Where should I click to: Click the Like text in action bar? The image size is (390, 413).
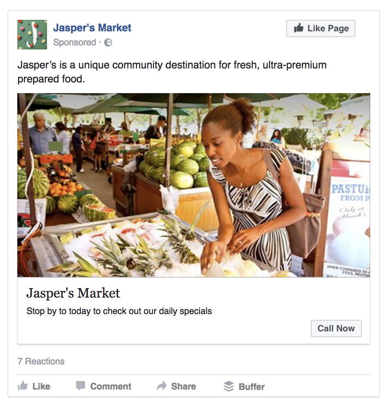41,387
